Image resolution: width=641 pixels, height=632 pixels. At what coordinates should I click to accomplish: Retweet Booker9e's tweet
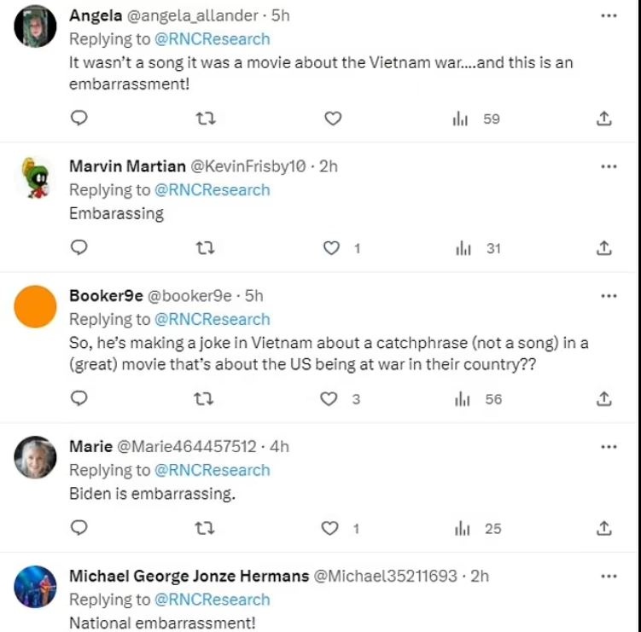pyautogui.click(x=205, y=399)
